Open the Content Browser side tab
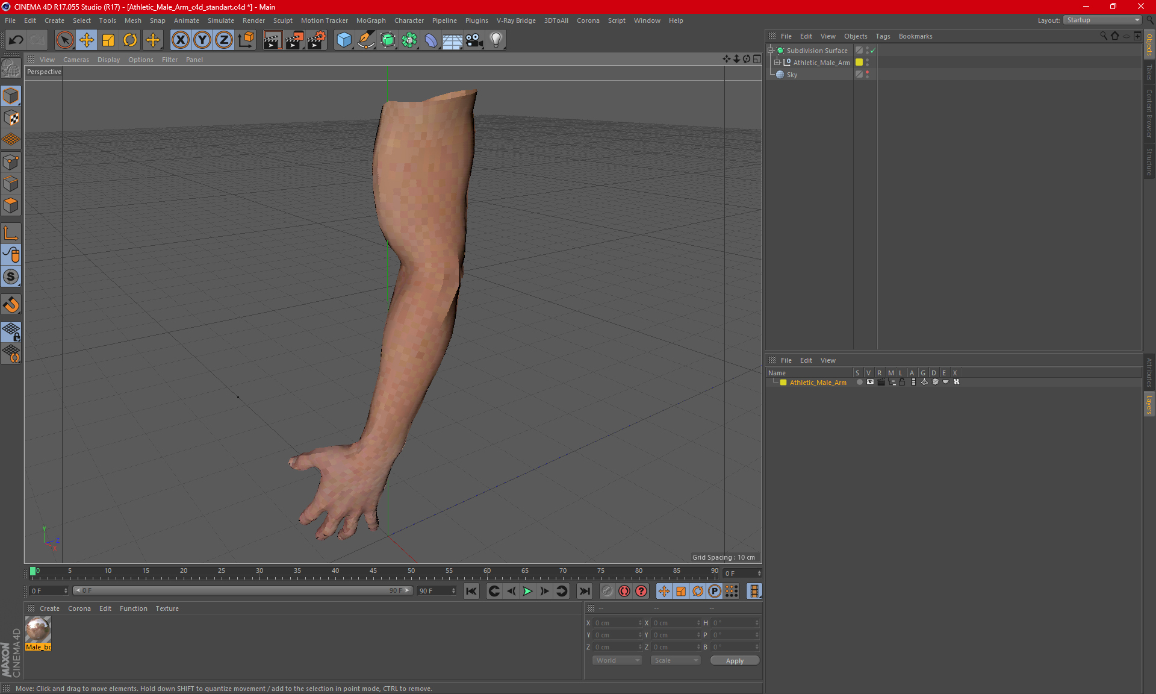Viewport: 1156px width, 694px height. [1149, 113]
